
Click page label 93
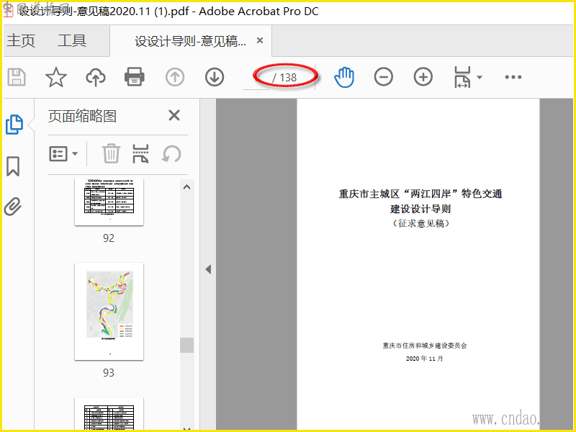point(109,372)
